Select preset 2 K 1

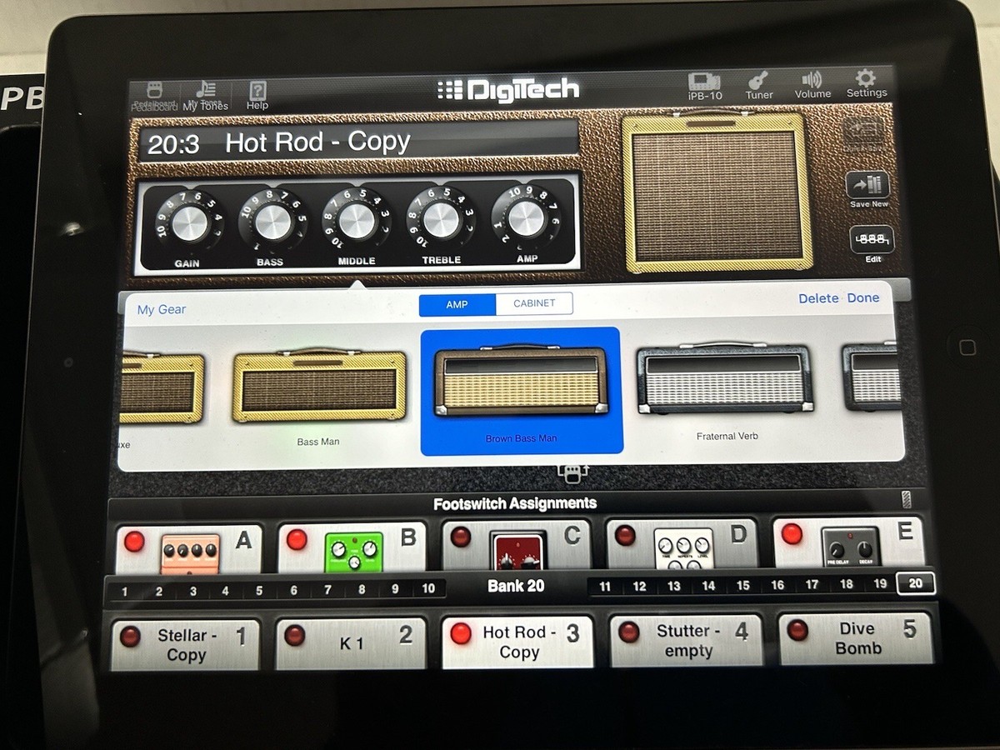pos(351,643)
